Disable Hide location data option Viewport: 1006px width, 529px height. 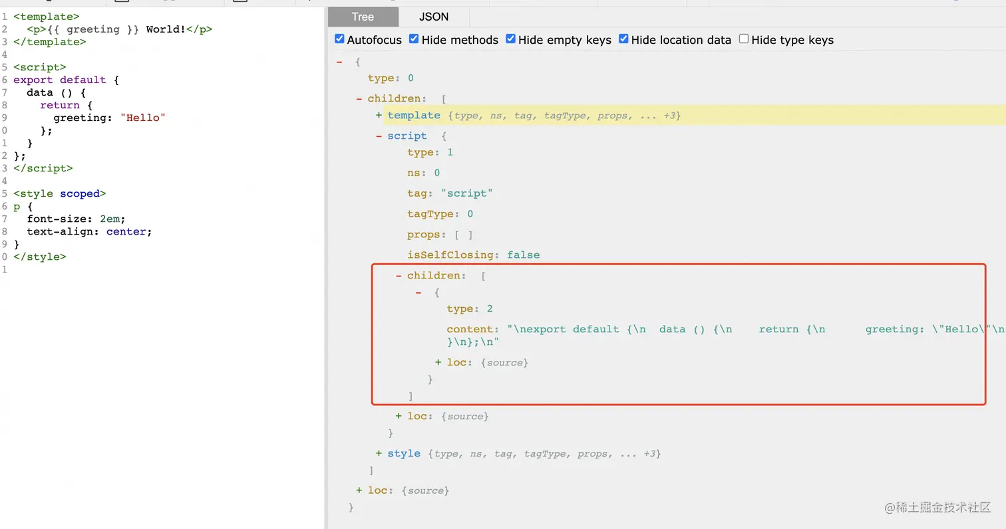[623, 39]
